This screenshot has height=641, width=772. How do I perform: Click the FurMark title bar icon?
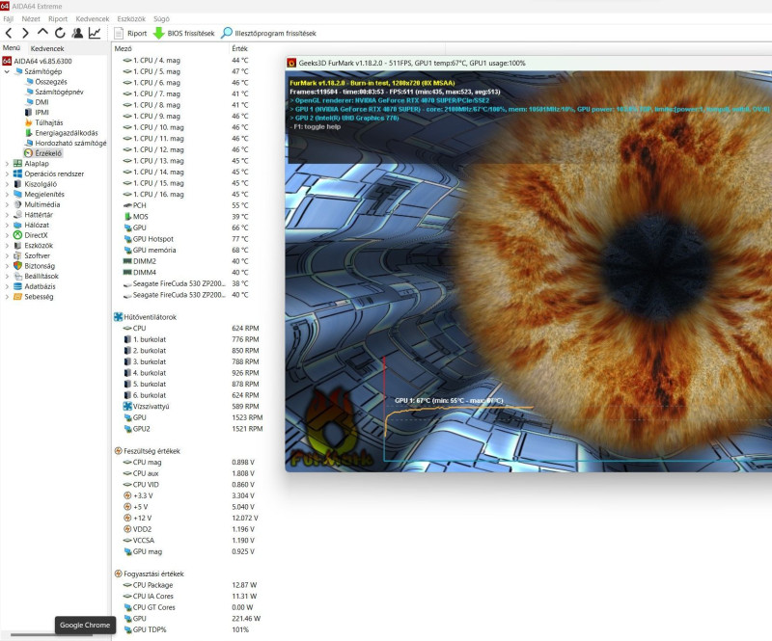pos(291,63)
